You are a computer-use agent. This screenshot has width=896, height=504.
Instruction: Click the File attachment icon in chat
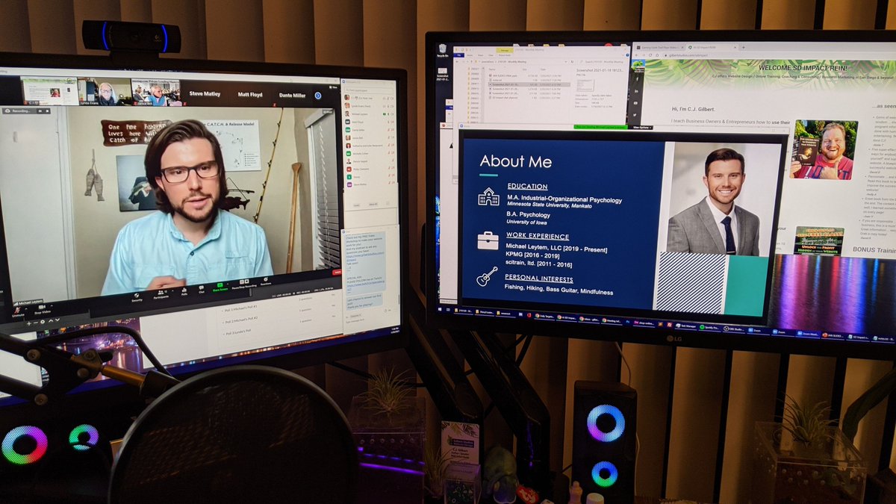point(385,310)
